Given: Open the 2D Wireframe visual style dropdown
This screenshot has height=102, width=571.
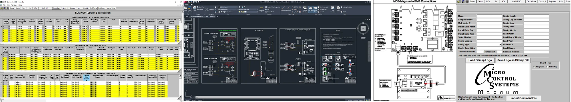Looking at the screenshot, I should tap(228, 7).
